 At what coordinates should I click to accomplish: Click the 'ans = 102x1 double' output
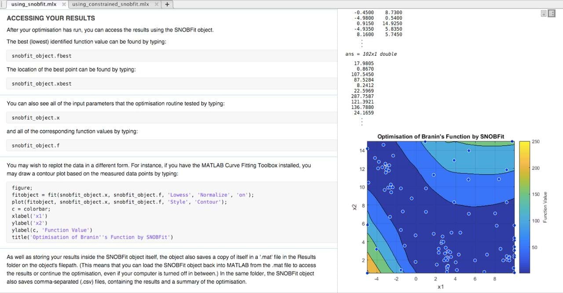(x=371, y=54)
